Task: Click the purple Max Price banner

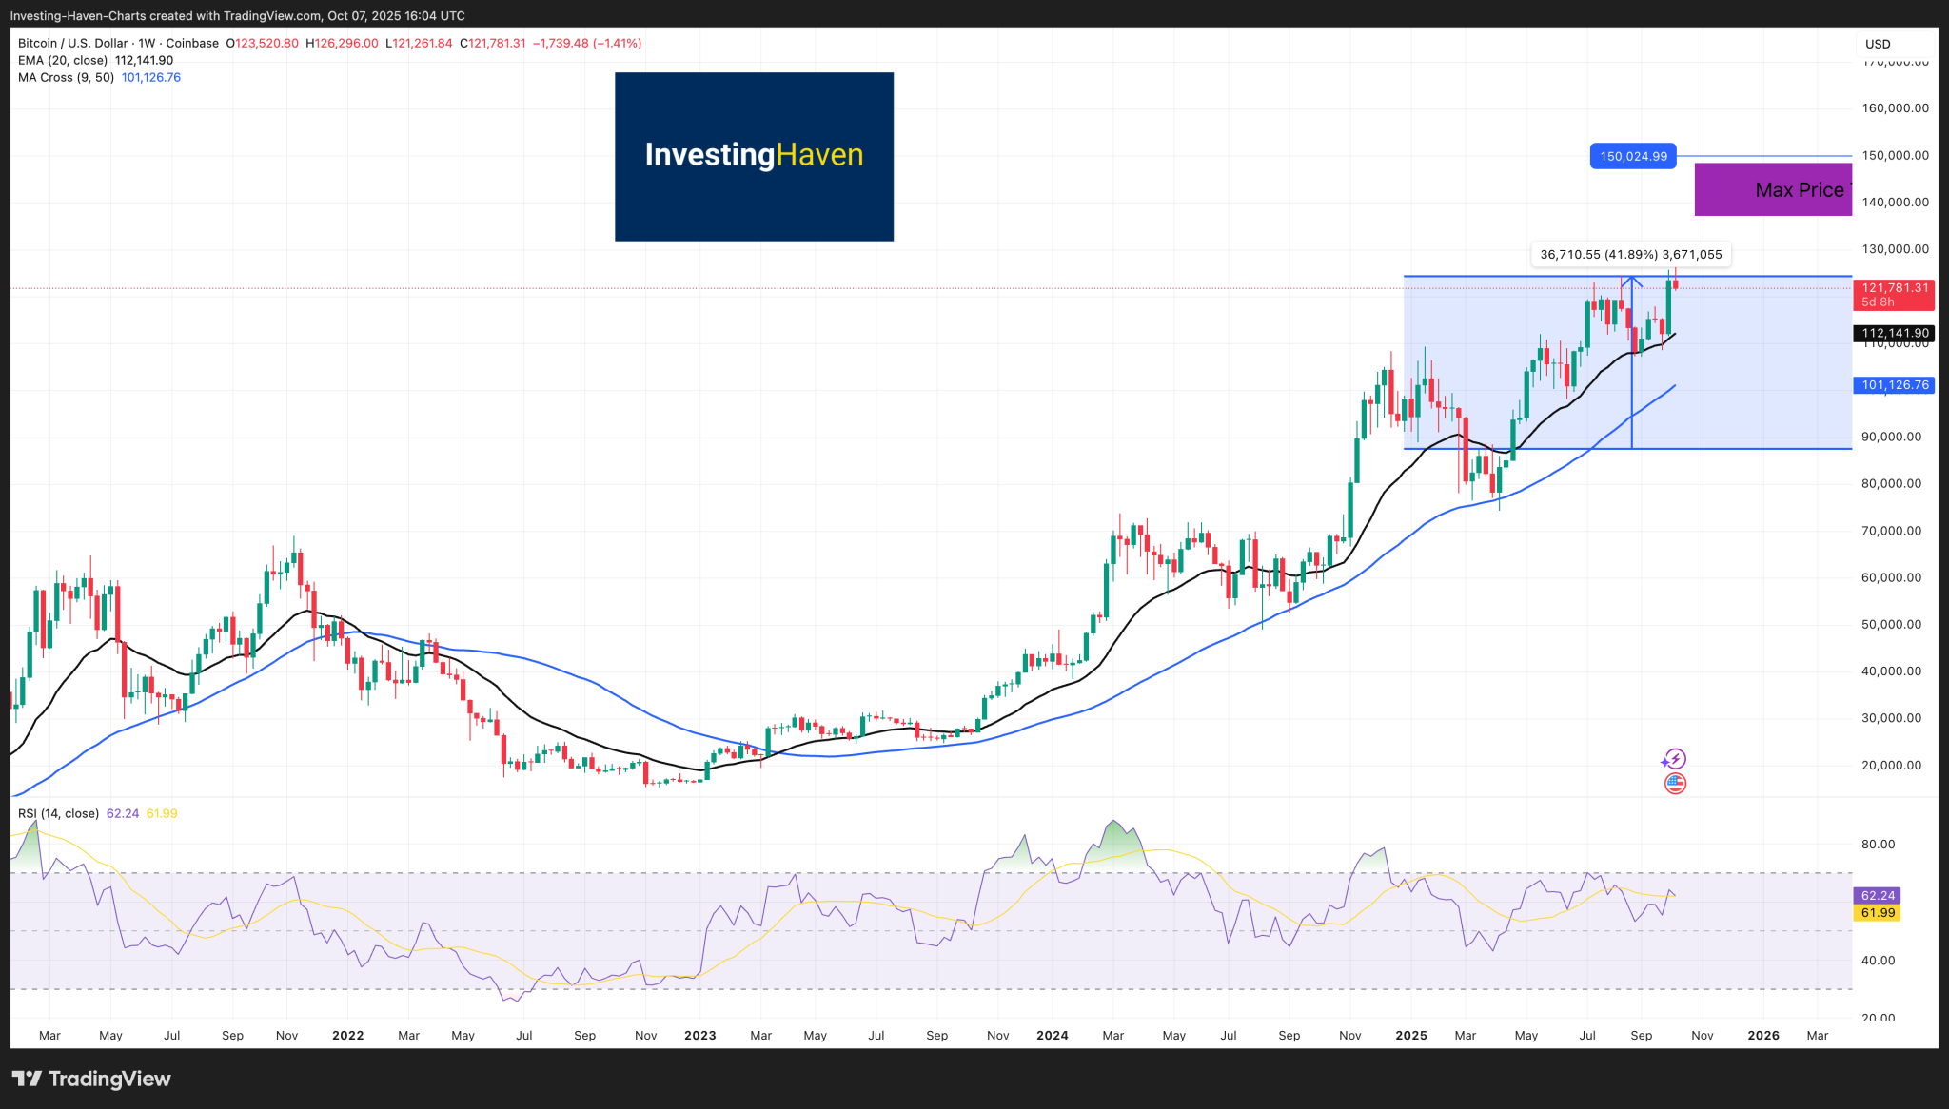Action: [x=1773, y=189]
